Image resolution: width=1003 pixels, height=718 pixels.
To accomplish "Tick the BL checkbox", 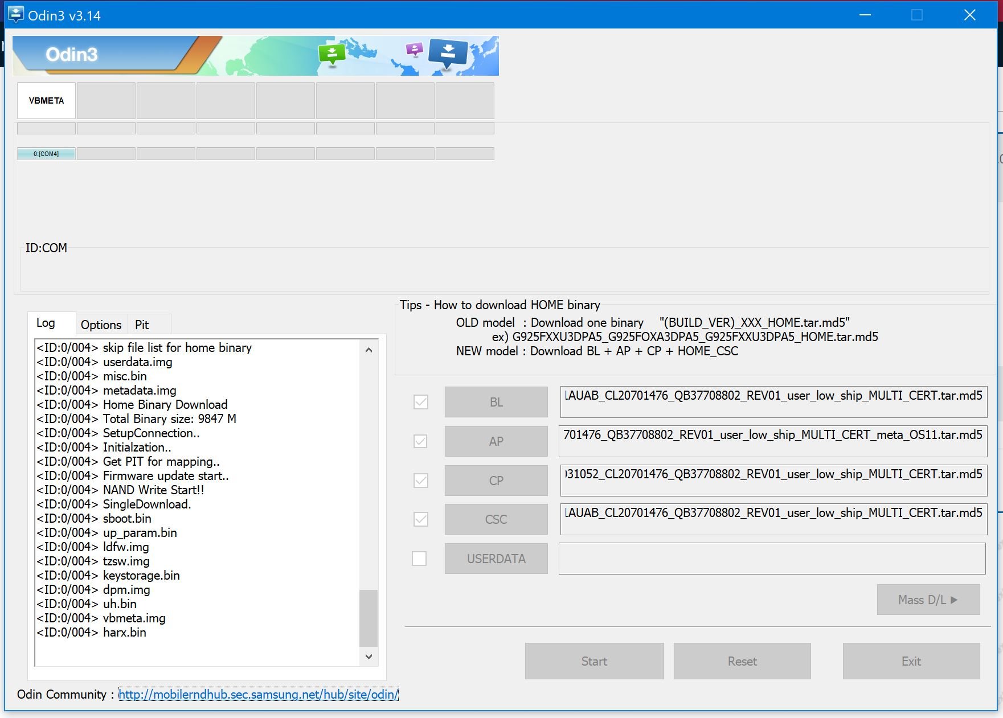I will (421, 402).
